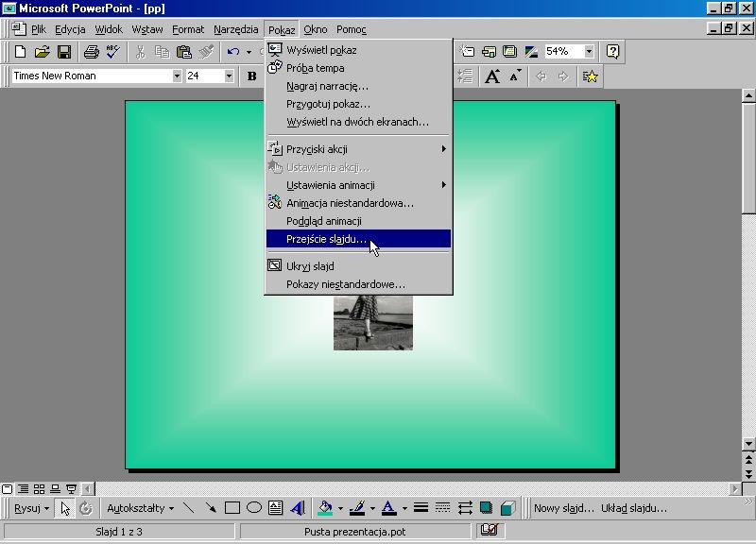Click animation effects star icon

(590, 76)
